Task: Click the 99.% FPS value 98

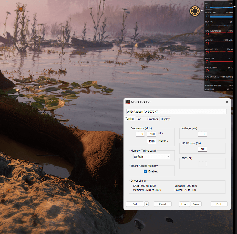Action: tap(231, 22)
